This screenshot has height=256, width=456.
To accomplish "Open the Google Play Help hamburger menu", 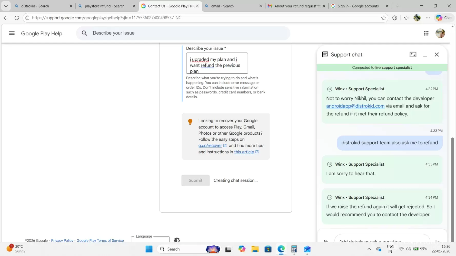I will 12,33.
